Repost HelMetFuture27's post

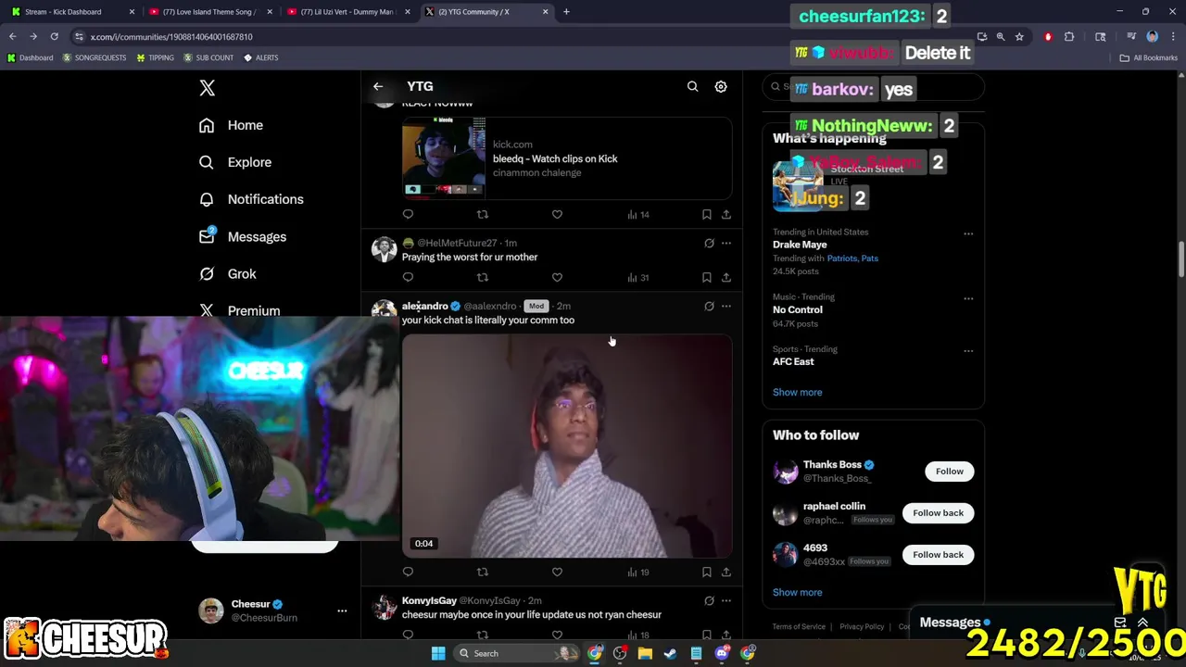[482, 277]
